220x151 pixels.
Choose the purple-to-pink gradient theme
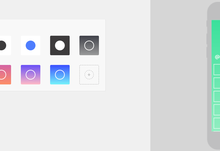tap(31, 75)
